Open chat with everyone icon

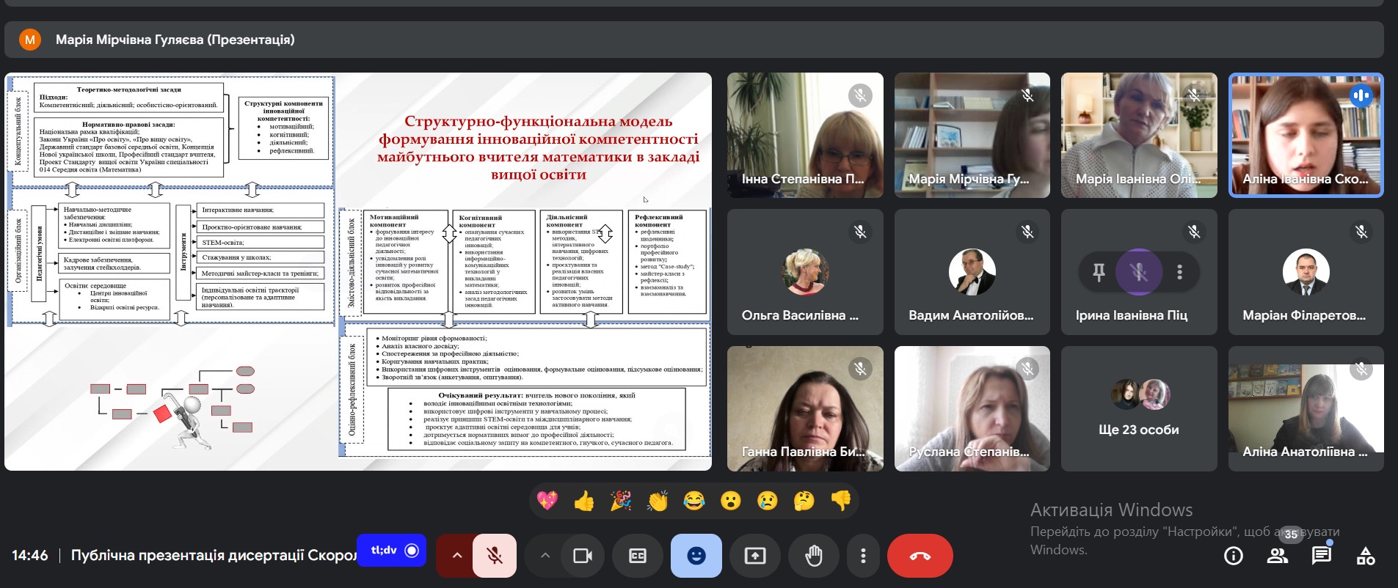1322,556
